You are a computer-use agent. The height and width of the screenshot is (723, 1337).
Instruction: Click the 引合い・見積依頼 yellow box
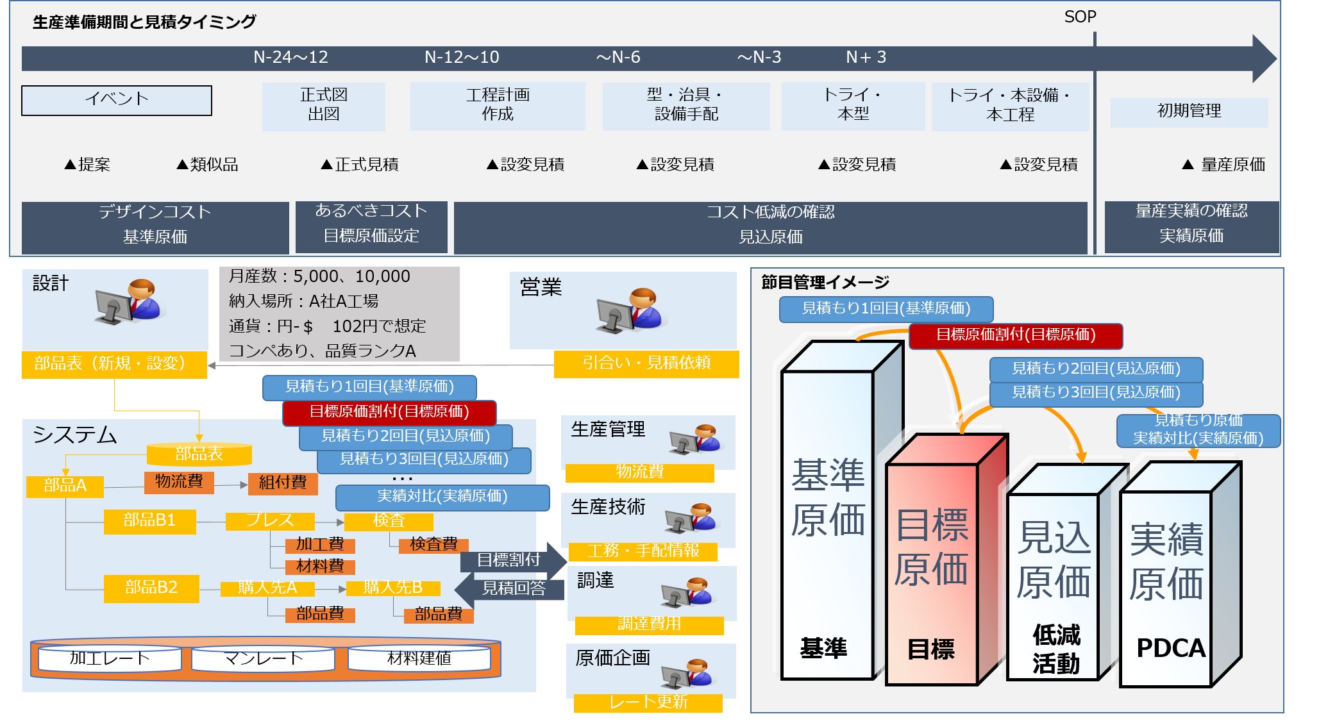point(646,363)
